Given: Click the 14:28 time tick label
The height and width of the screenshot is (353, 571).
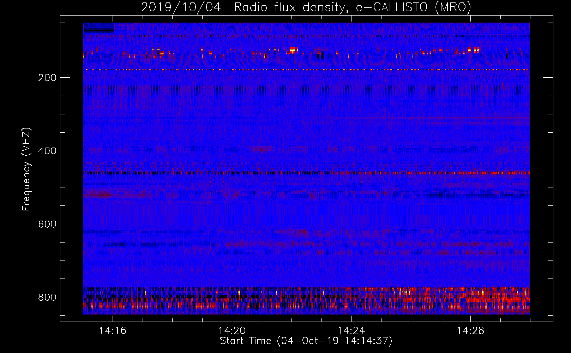Looking at the screenshot, I should pyautogui.click(x=470, y=331).
